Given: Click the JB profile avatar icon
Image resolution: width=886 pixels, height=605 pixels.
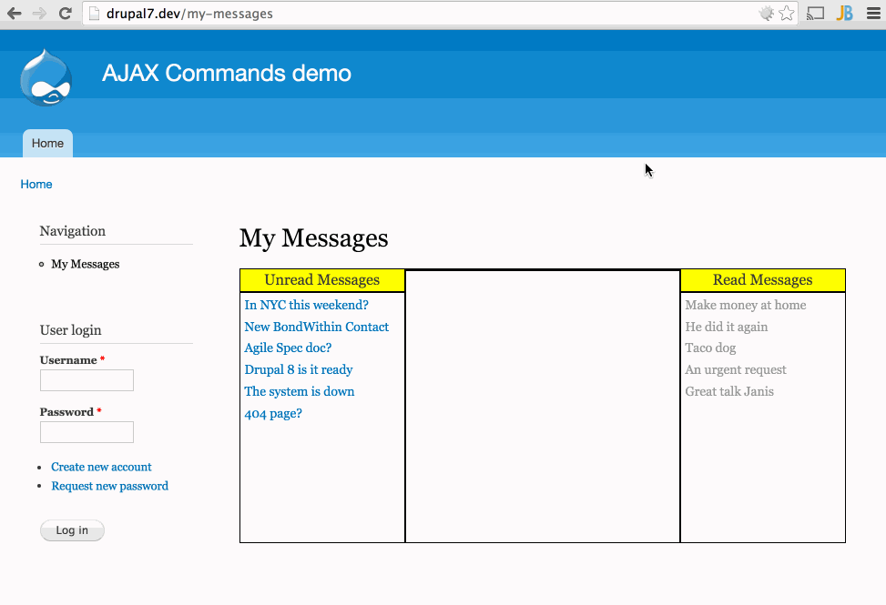Looking at the screenshot, I should [844, 13].
